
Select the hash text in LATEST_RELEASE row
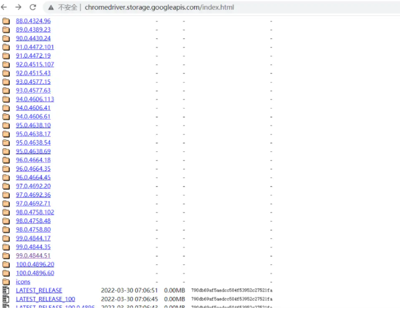(232, 290)
